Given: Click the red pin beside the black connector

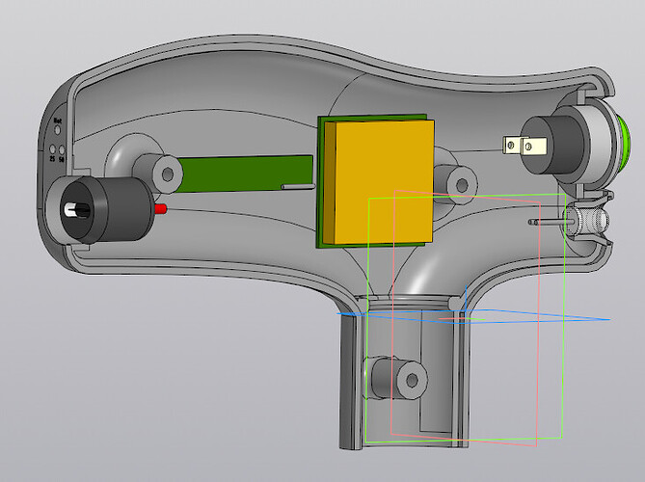Looking at the screenshot, I should (160, 209).
